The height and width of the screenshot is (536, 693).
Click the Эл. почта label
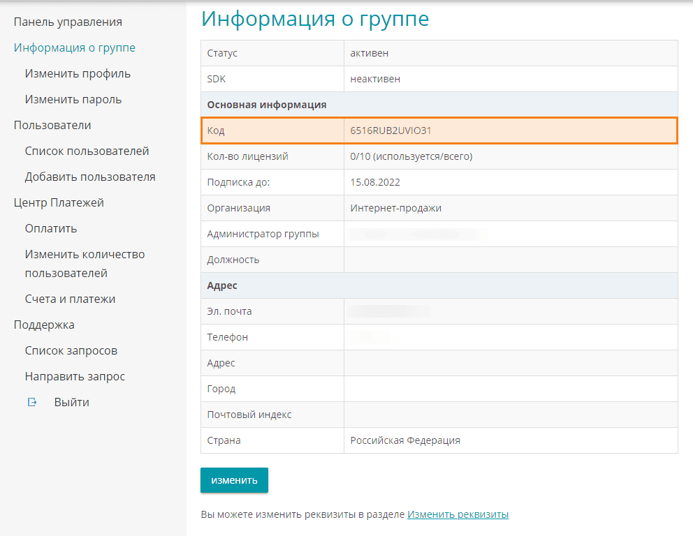click(x=229, y=311)
